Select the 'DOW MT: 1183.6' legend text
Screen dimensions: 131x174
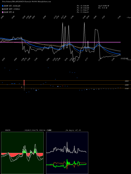(x=12, y=9)
